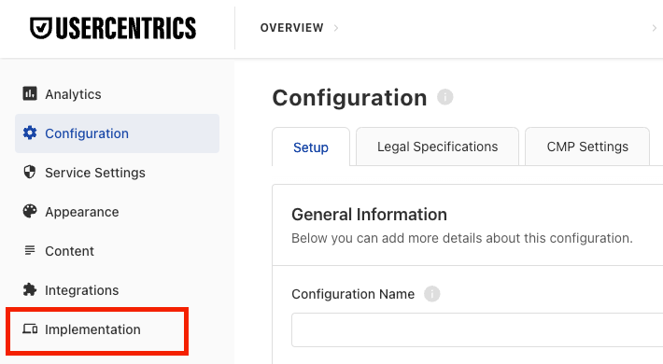Click the OVERVIEW breadcrumb link
Viewport: 663px width, 364px height.
coord(291,28)
